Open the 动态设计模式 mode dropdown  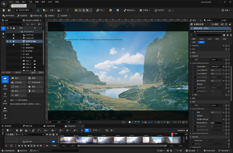point(24,10)
